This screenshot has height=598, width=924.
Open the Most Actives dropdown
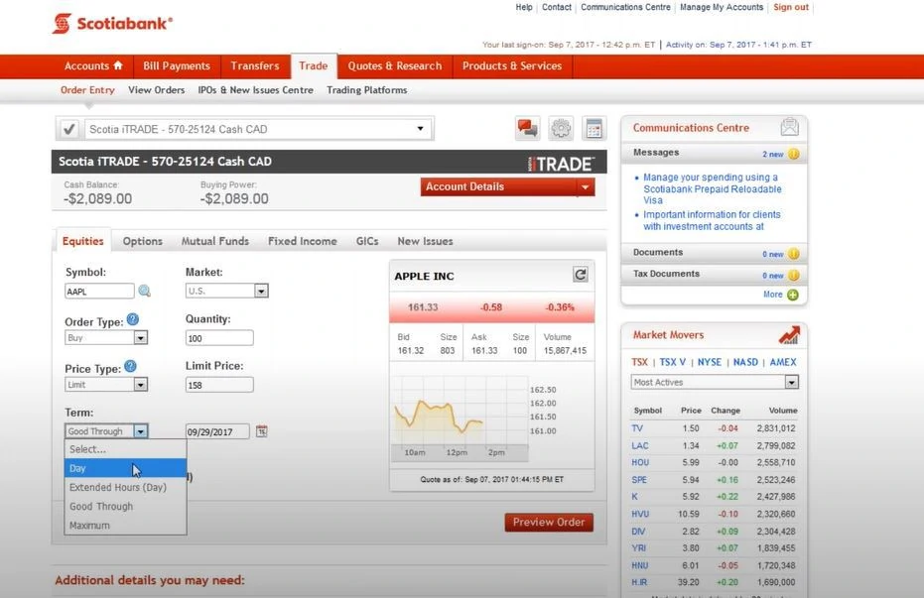(x=715, y=382)
